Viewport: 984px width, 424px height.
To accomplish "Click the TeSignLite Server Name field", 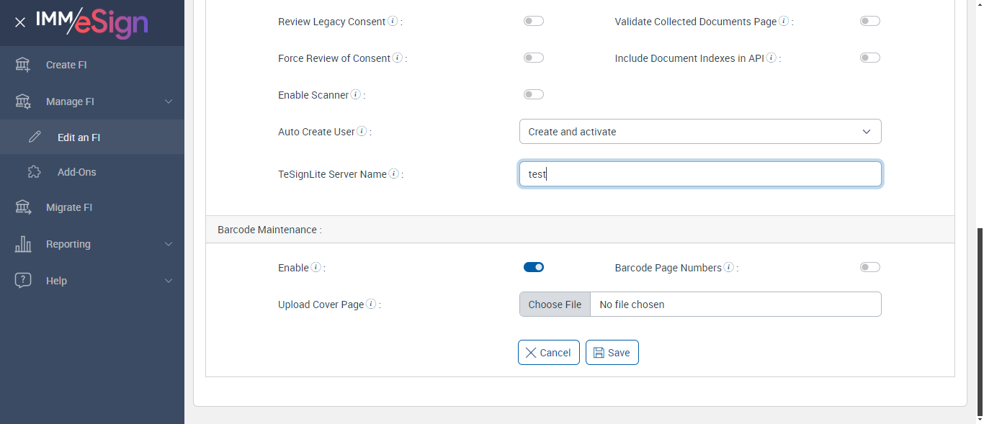I will tap(700, 174).
